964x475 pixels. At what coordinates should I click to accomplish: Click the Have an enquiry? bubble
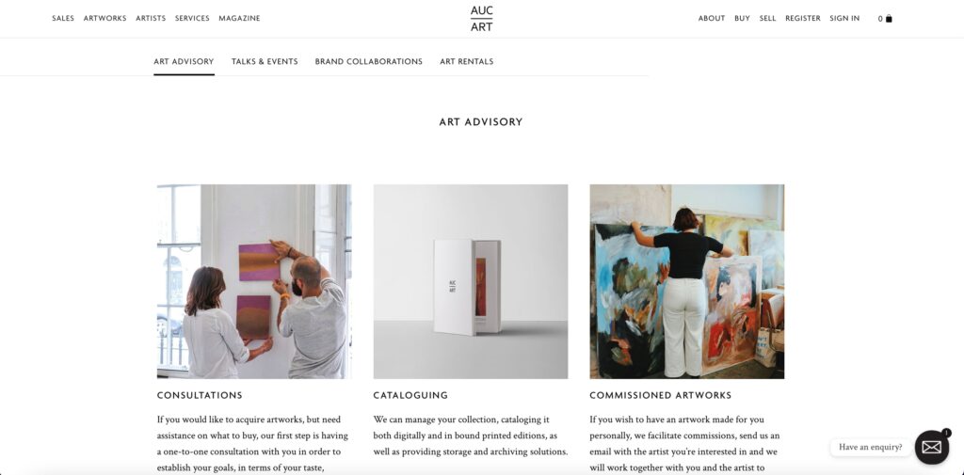(x=871, y=447)
